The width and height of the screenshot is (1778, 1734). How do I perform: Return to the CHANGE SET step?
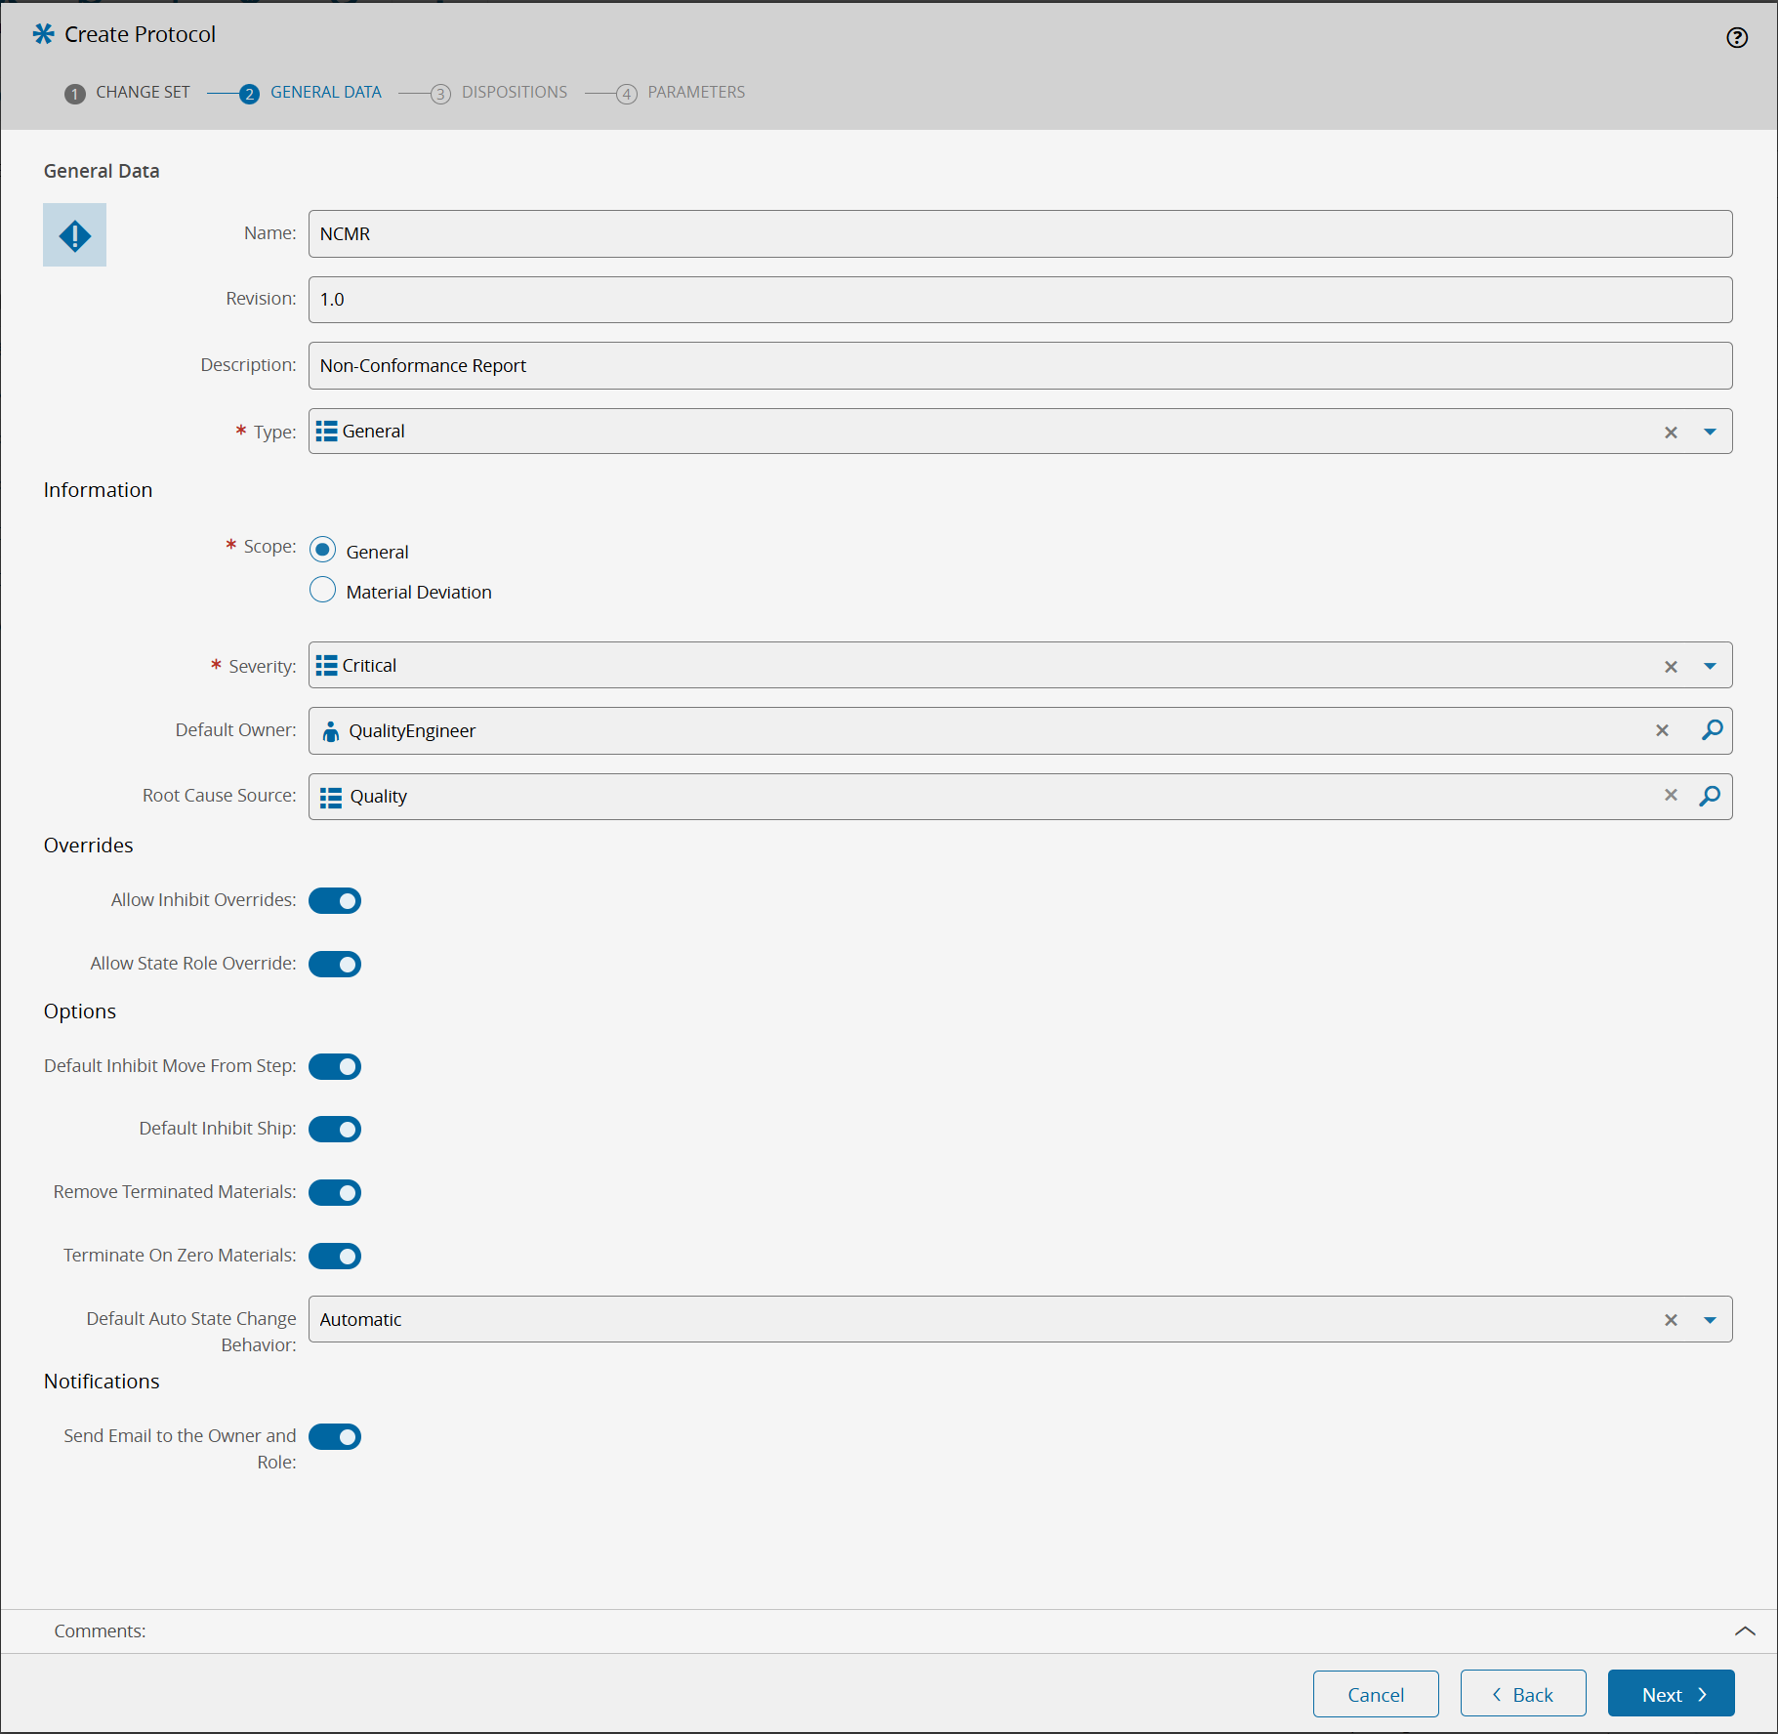(x=143, y=92)
